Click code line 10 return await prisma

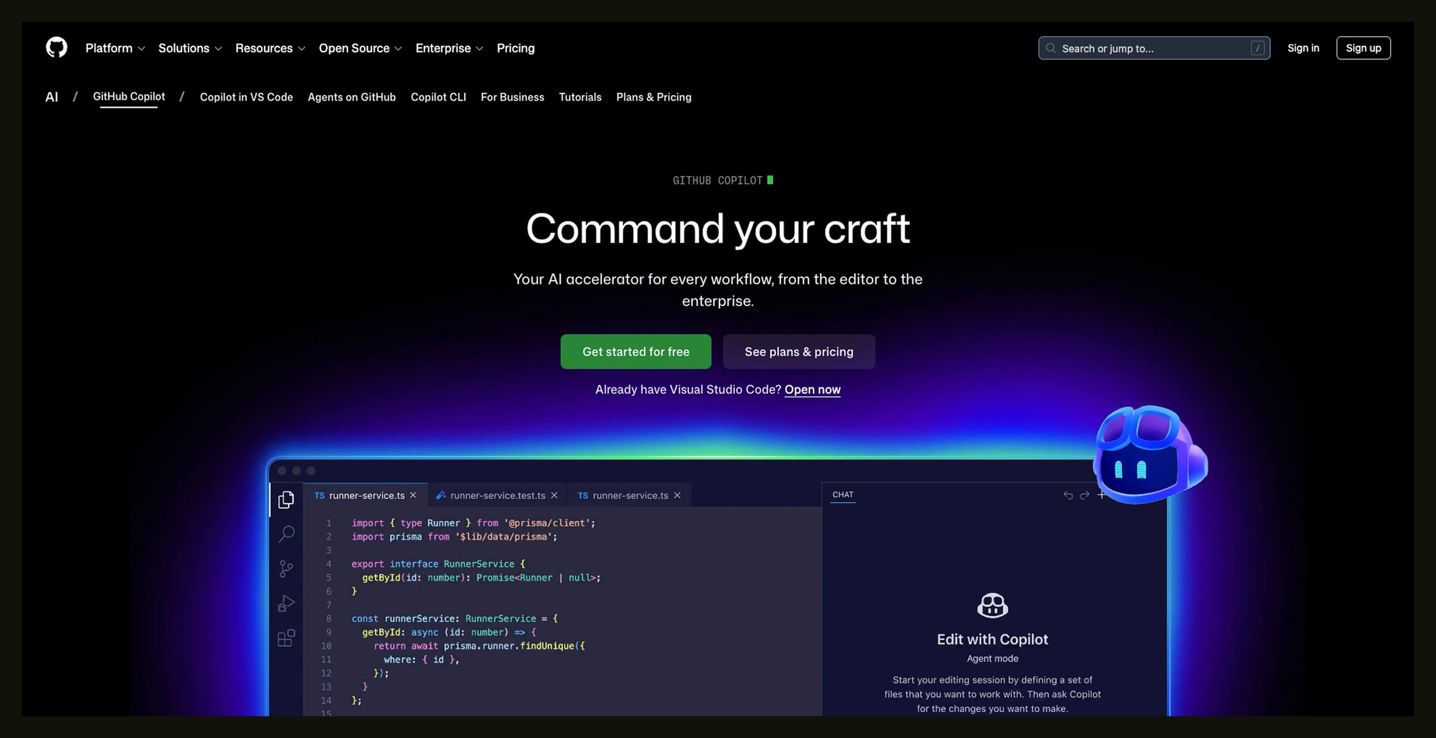tap(479, 646)
